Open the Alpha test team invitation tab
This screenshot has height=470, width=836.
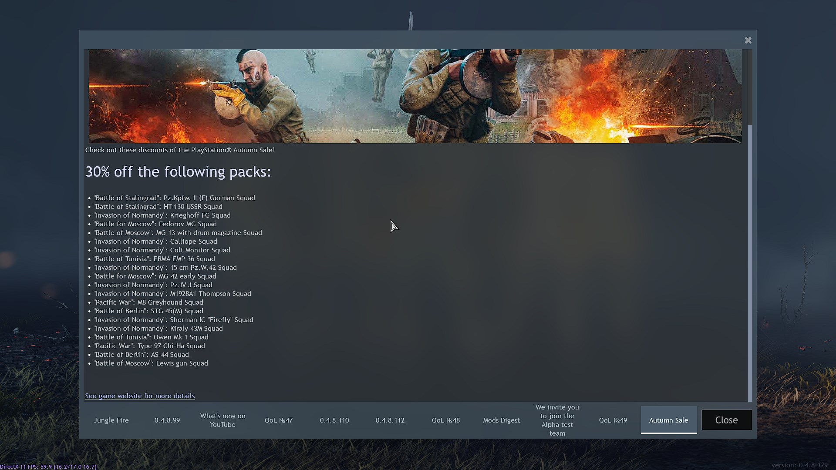[x=557, y=420]
